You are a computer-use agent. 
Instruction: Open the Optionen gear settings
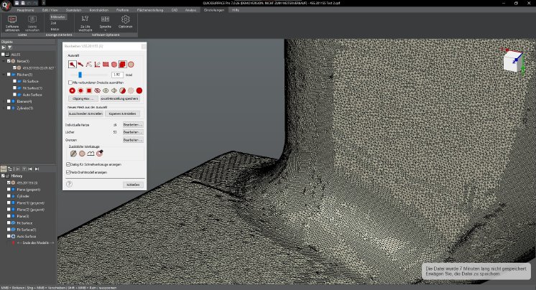[x=125, y=20]
